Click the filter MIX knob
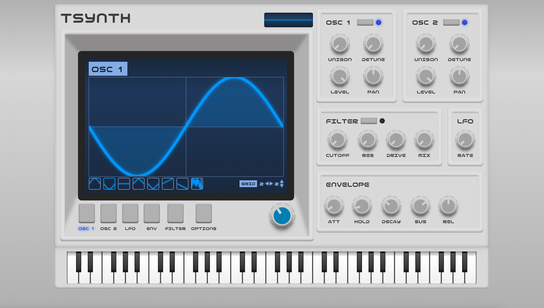 (424, 140)
